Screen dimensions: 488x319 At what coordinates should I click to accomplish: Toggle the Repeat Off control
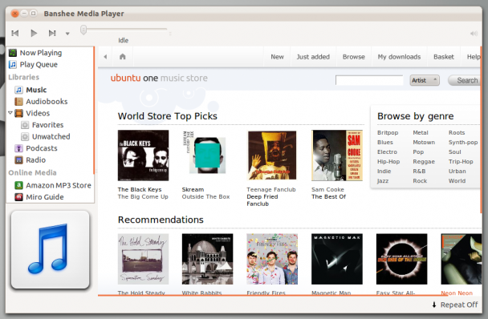pos(455,305)
